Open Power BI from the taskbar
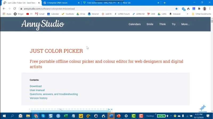The height and width of the screenshot is (119, 213). coord(81,116)
